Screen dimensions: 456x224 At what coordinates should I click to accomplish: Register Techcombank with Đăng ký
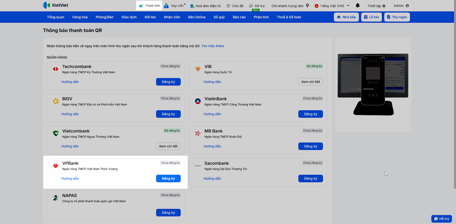[168, 82]
